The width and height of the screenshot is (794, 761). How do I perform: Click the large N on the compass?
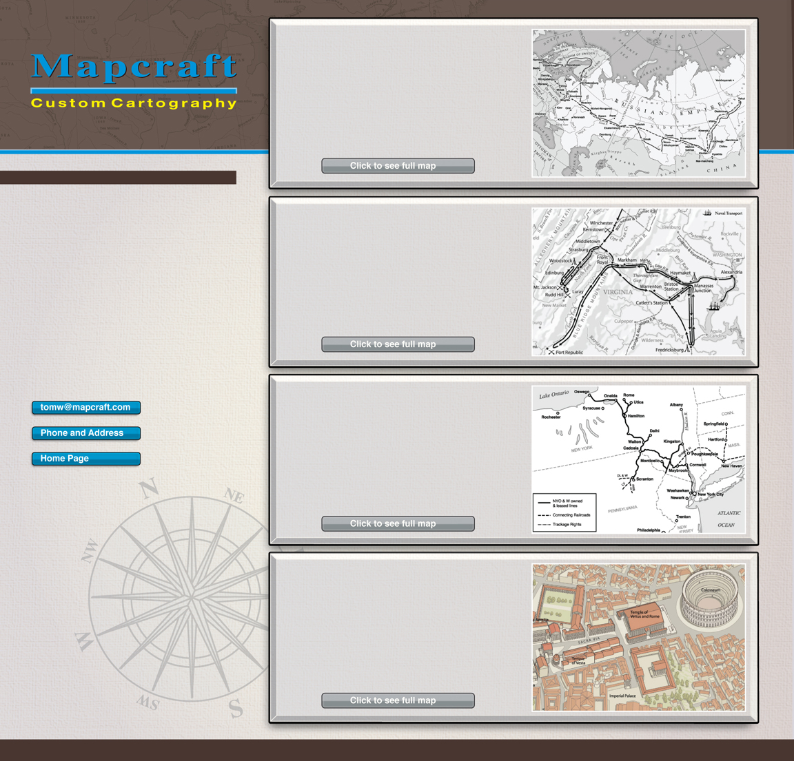[x=150, y=490]
